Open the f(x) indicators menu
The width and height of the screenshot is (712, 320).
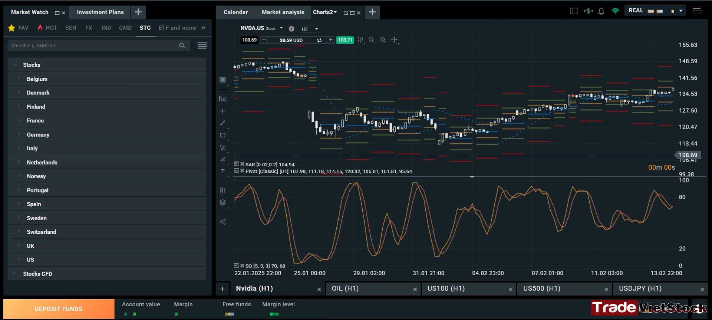[222, 99]
